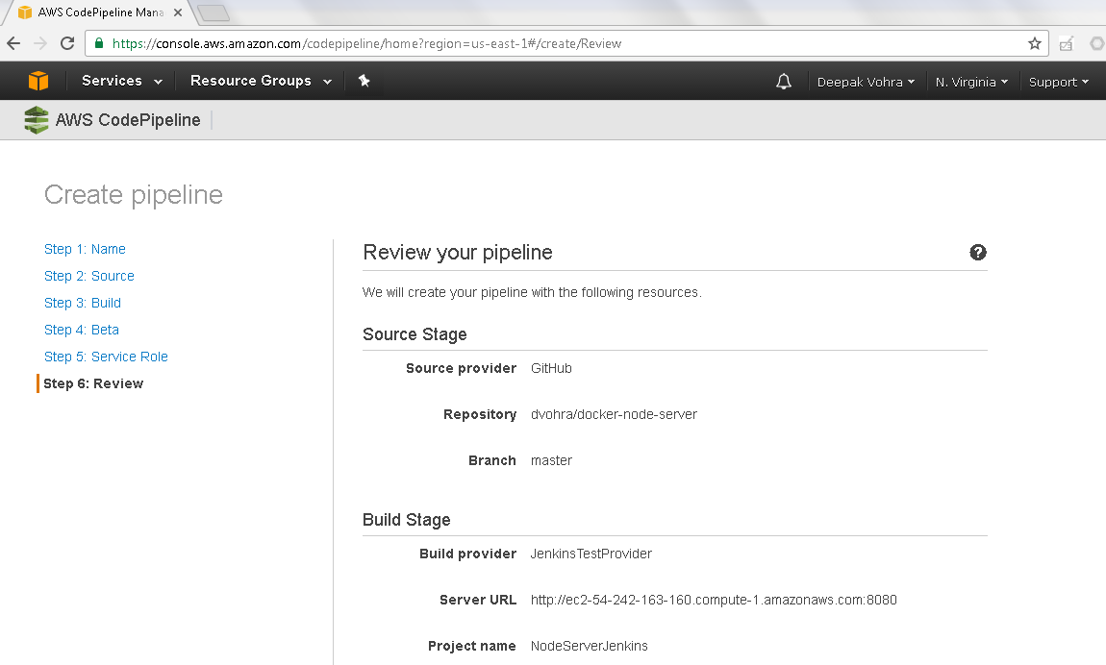Click the browser back arrow
Image resolution: width=1106 pixels, height=665 pixels.
13,43
